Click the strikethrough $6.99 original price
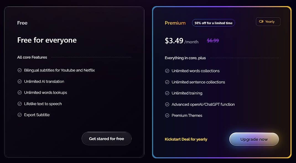 [x=213, y=40]
